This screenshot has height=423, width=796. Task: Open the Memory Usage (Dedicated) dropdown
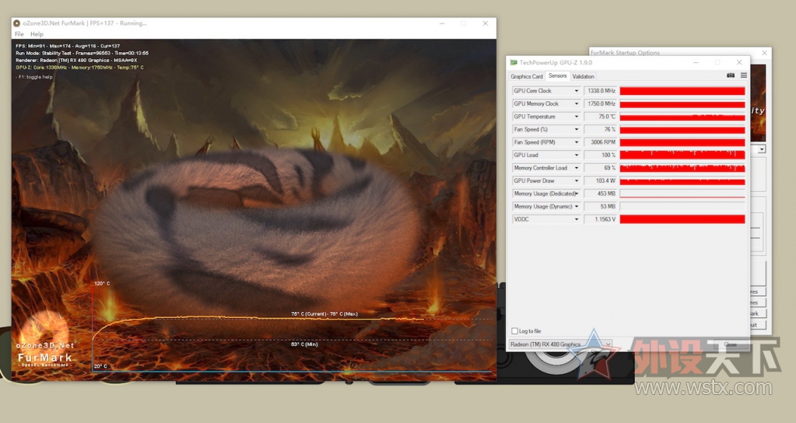click(x=577, y=194)
